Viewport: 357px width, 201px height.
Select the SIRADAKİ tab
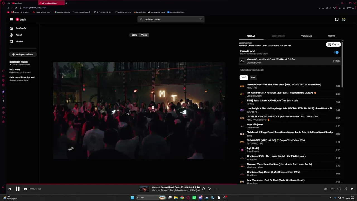(251, 36)
